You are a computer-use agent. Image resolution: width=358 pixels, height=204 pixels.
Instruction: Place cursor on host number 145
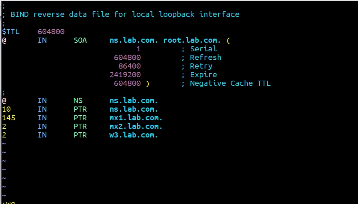pyautogui.click(x=9, y=118)
